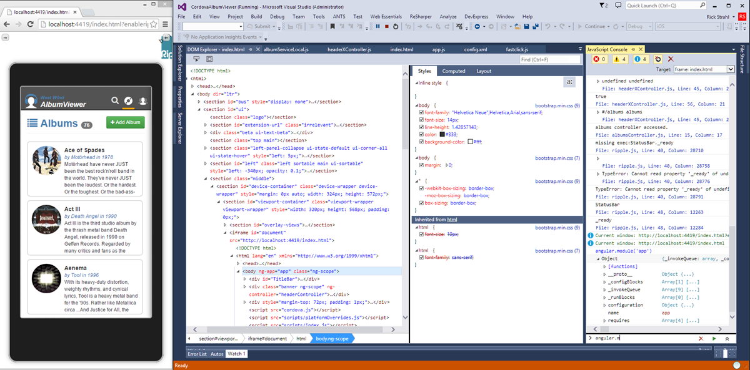Toggle the box-sizing border-box checkbox

pyautogui.click(x=421, y=203)
